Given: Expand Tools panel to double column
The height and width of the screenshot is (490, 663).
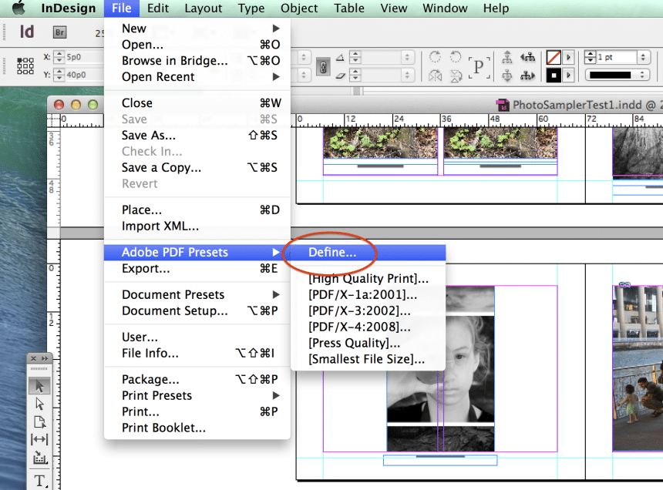Looking at the screenshot, I should click(45, 358).
